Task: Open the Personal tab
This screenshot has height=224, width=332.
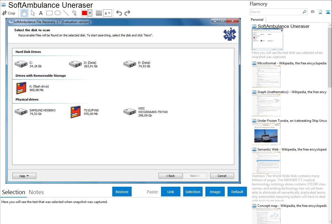Action: pos(257,20)
